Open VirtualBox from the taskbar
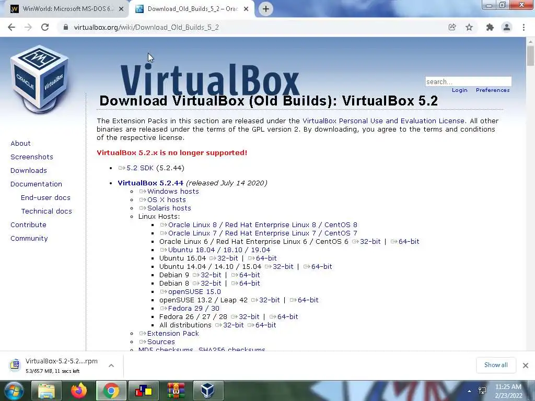Screen dimensions: 535x401 pyautogui.click(x=208, y=391)
